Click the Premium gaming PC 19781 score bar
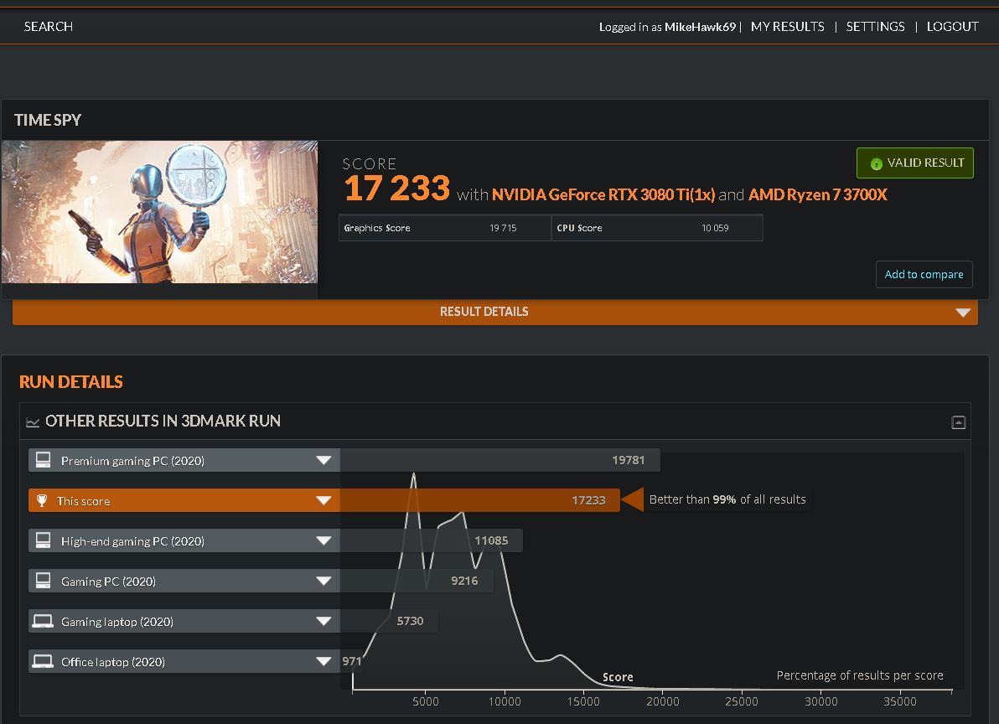Screen dimensions: 999x724 (500, 460)
